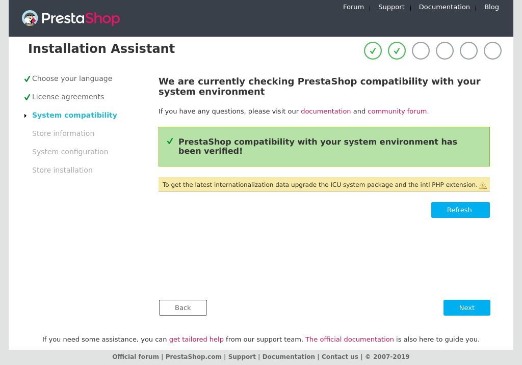The image size is (522, 365).
Task: Click the last empty step circle
Action: 492,50
